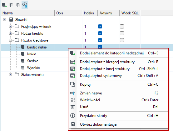Select the Niskie tree row
This screenshot has width=173, height=131.
click(32, 54)
